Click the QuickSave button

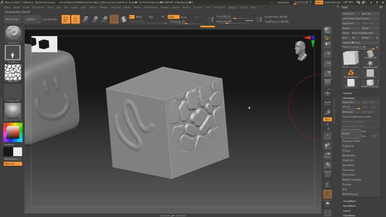point(283,2)
